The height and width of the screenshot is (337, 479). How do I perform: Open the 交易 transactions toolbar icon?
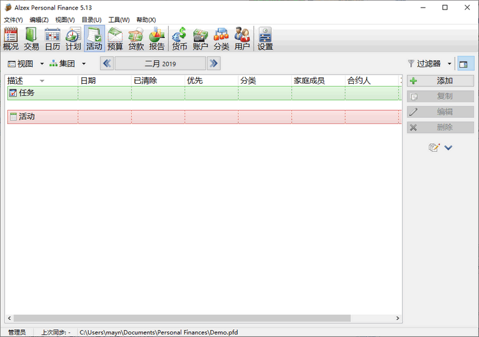[31, 38]
